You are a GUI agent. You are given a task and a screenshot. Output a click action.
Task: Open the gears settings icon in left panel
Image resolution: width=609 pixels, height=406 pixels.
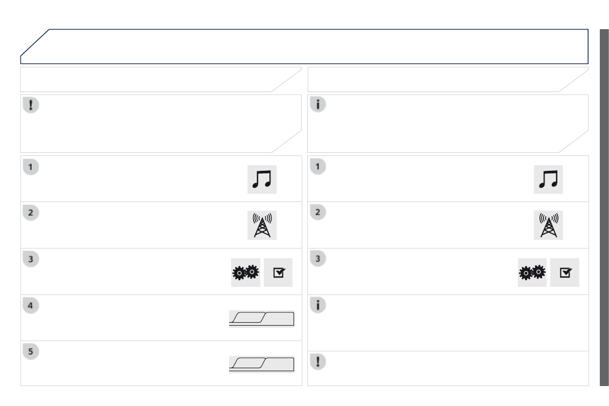click(x=245, y=272)
